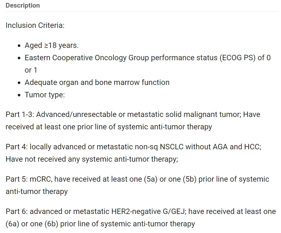The height and width of the screenshot is (233, 281).
Task: Click the Inclusion Criteria label
Action: [35, 25]
